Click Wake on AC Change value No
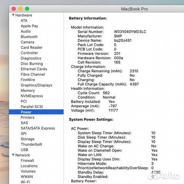Viewport: 184px width, 184px height. tap(153, 146)
